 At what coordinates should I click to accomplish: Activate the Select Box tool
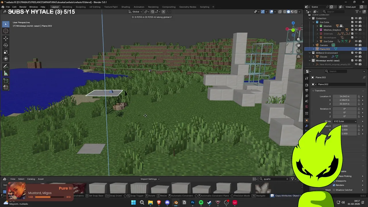pos(6,24)
